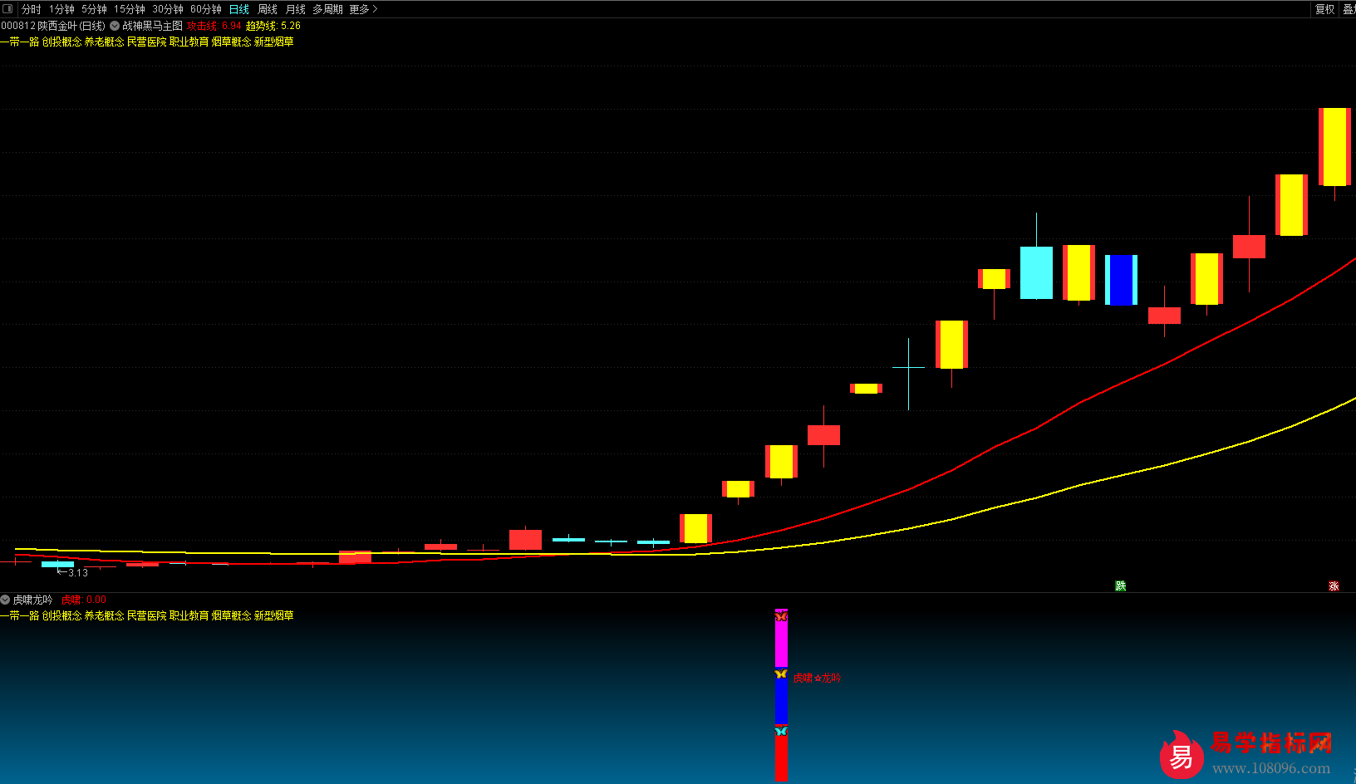Screen dimensions: 1356x784
Task: Click the 虎啸: 0.00 value
Action: click(84, 600)
